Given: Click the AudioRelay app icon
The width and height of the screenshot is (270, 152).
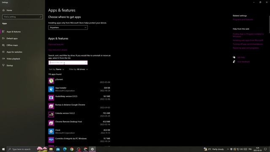Looking at the screenshot, I should click(x=51, y=98).
